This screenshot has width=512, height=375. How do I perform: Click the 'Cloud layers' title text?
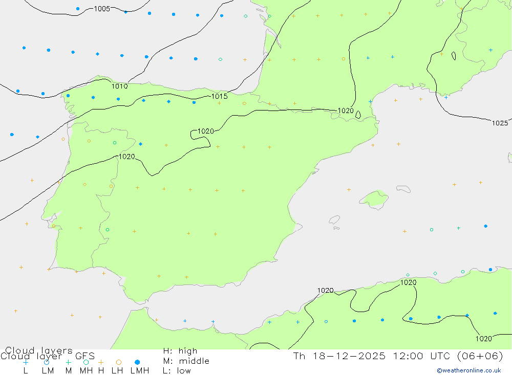39,350
